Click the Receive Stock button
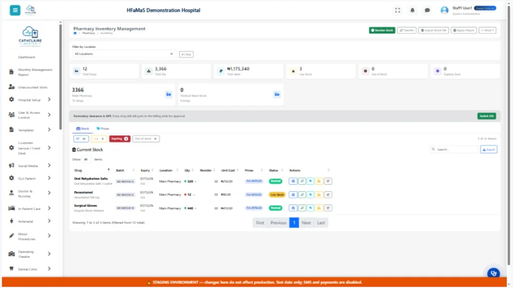 382,30
